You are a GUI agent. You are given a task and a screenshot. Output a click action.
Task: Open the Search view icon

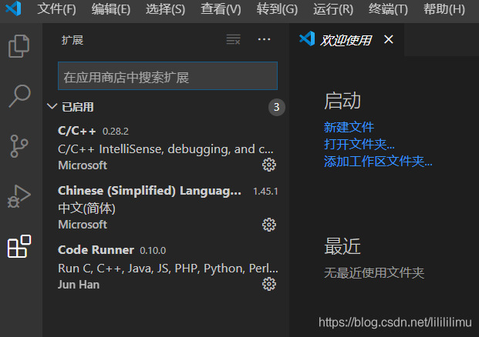[x=19, y=95]
